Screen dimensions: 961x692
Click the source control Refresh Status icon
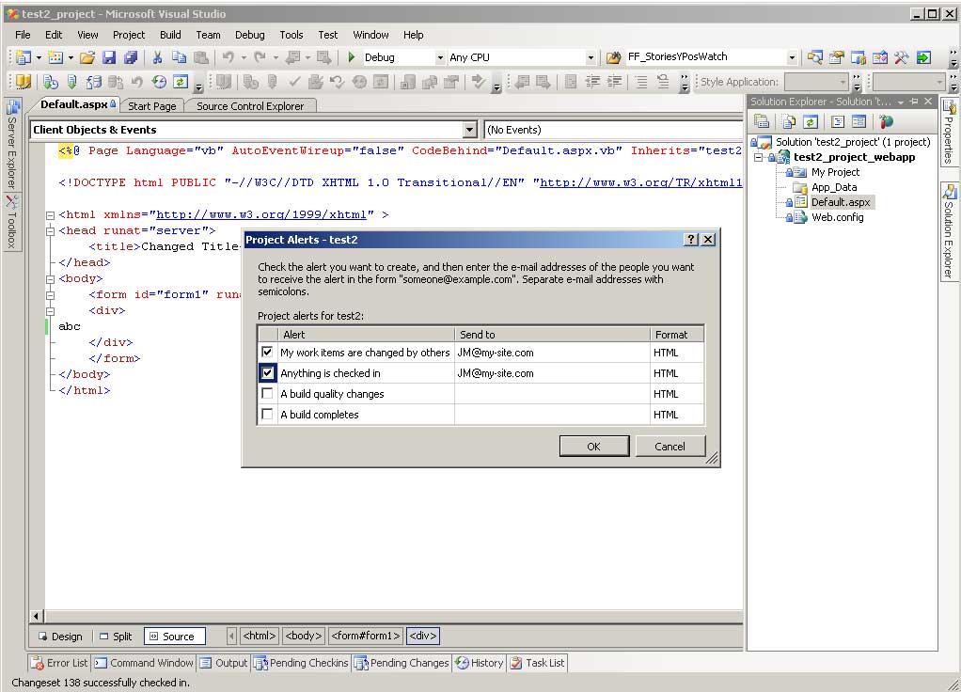181,82
